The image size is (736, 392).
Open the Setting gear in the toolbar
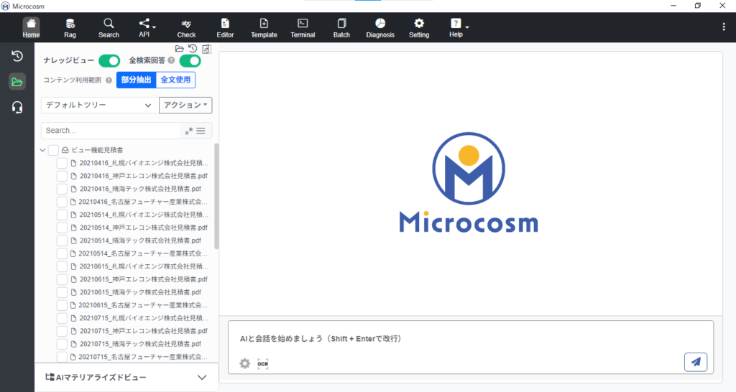419,28
